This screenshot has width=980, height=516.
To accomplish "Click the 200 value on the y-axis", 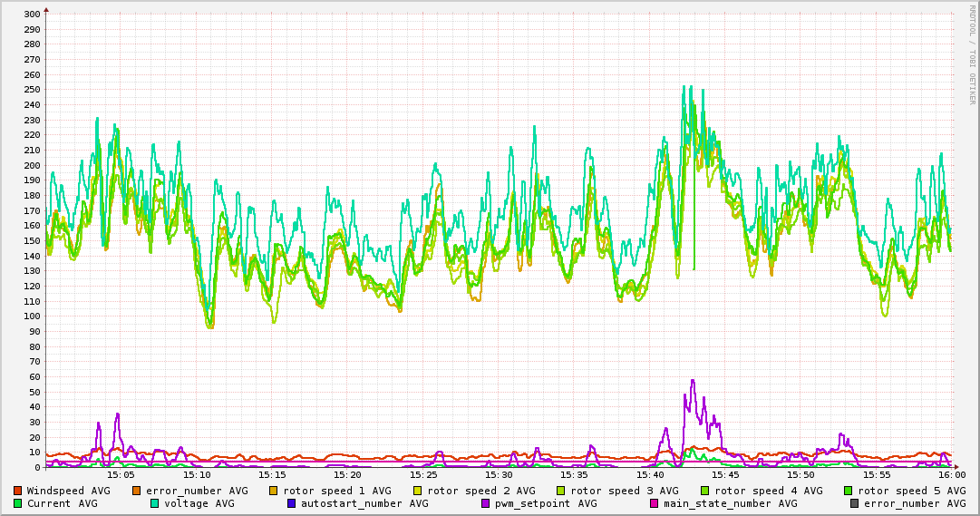I will [32, 165].
